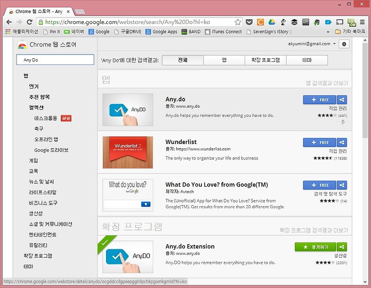Click 평가하기 button for Any.do Extension
Image resolution: width=371 pixels, height=288 pixels.
point(315,247)
